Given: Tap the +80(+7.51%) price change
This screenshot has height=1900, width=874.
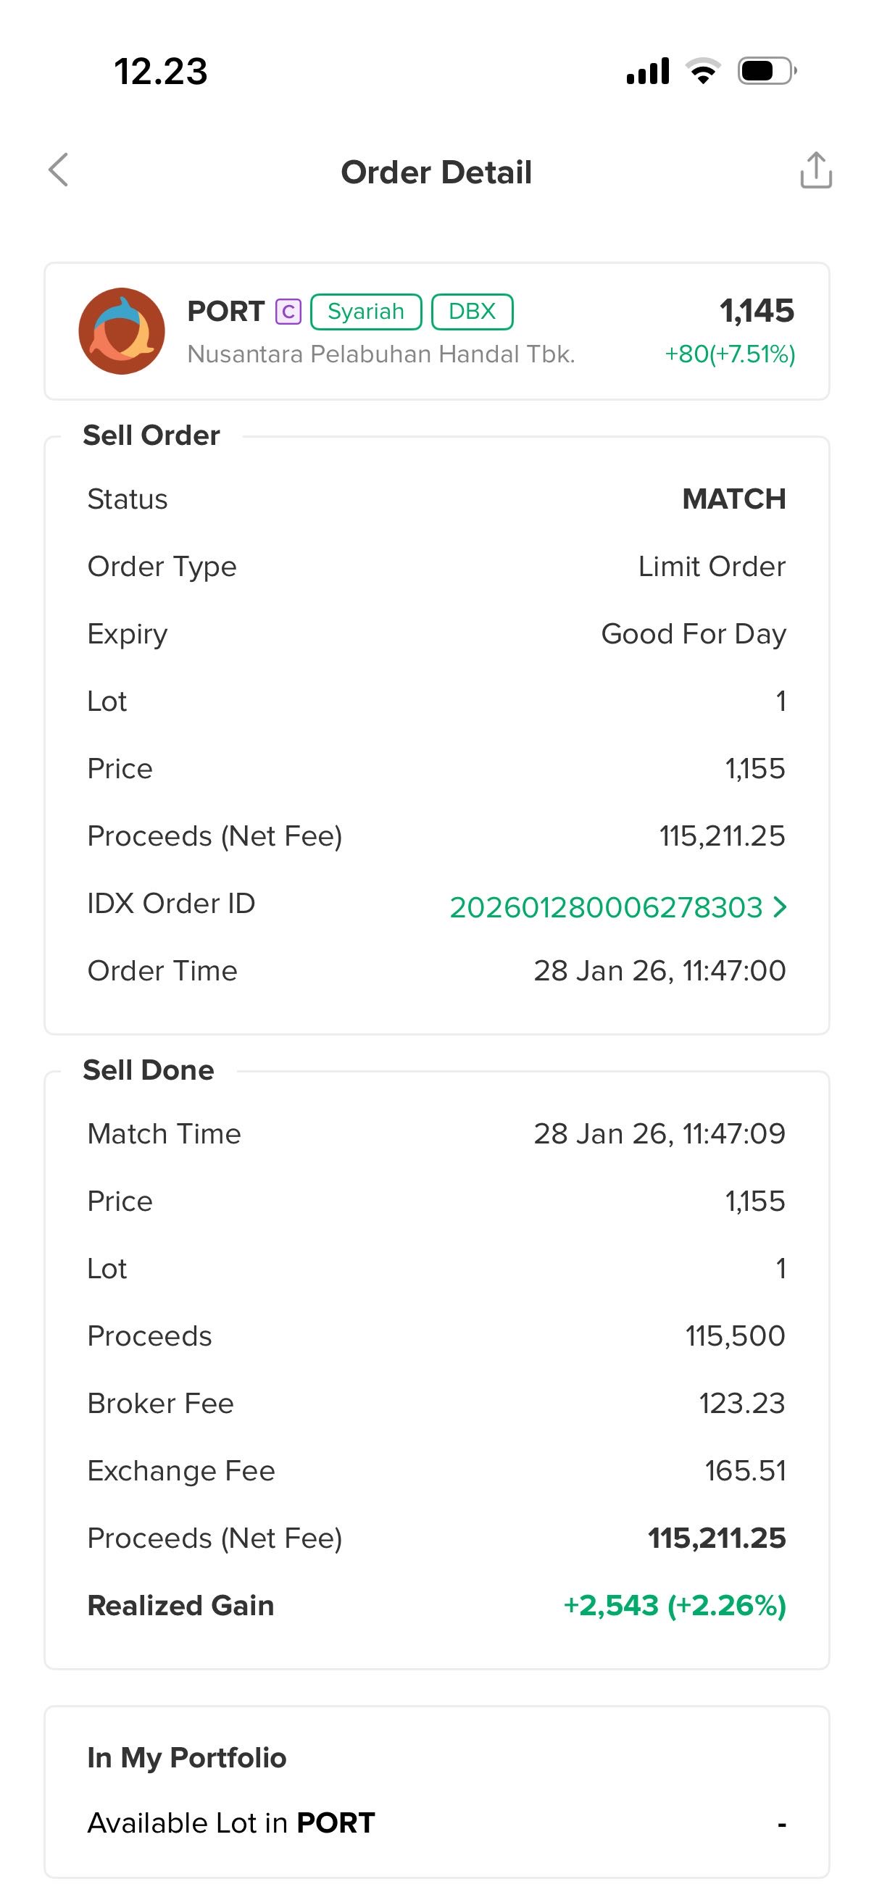Looking at the screenshot, I should [x=730, y=354].
